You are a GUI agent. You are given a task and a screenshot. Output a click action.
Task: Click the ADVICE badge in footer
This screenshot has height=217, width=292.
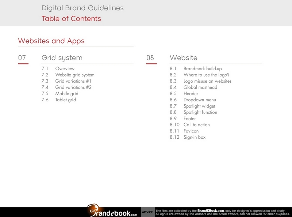[x=147, y=212]
